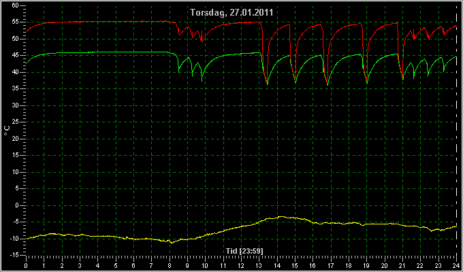The height and width of the screenshot is (272, 463).
Task: Select hour 19 on the time axis
Action: [367, 265]
